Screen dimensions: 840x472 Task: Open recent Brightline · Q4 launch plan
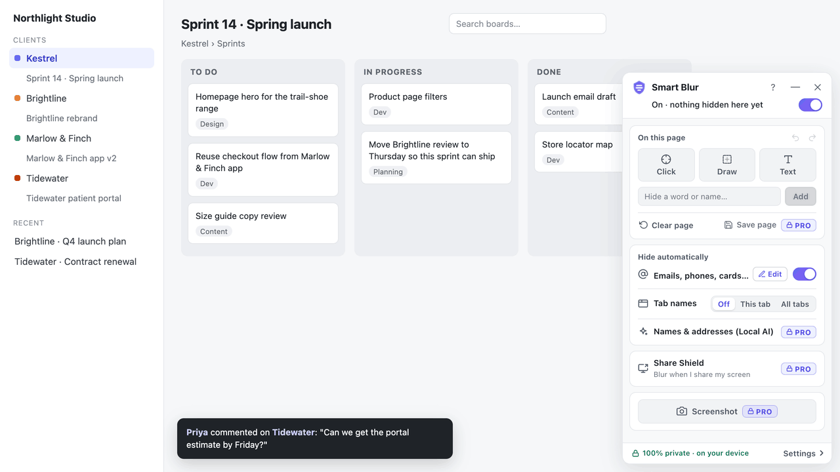pos(70,241)
